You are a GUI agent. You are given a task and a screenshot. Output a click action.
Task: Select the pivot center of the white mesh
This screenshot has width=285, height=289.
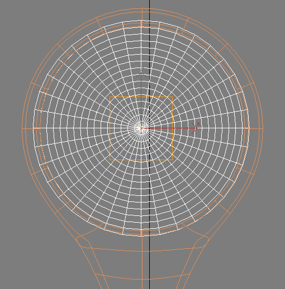pyautogui.click(x=141, y=128)
